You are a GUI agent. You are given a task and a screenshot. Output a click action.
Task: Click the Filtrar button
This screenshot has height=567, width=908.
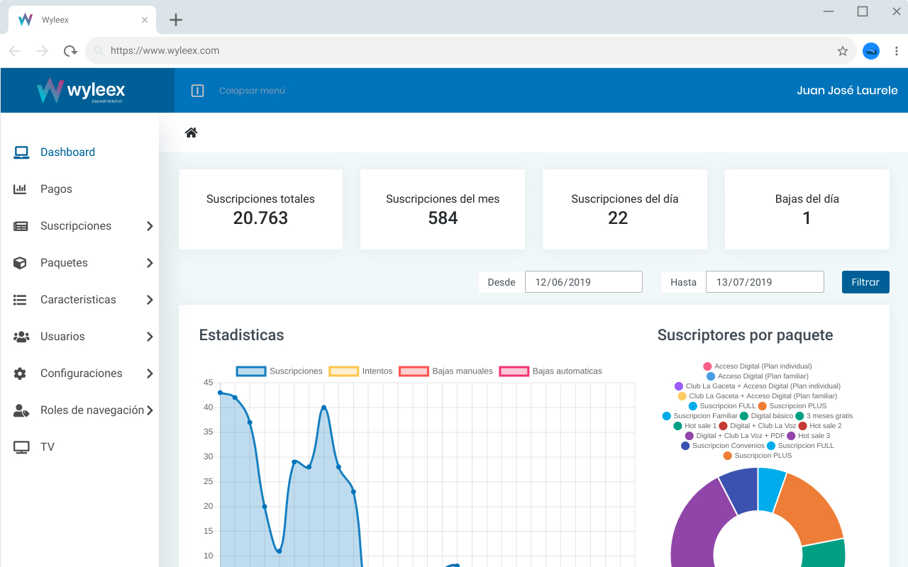[865, 282]
